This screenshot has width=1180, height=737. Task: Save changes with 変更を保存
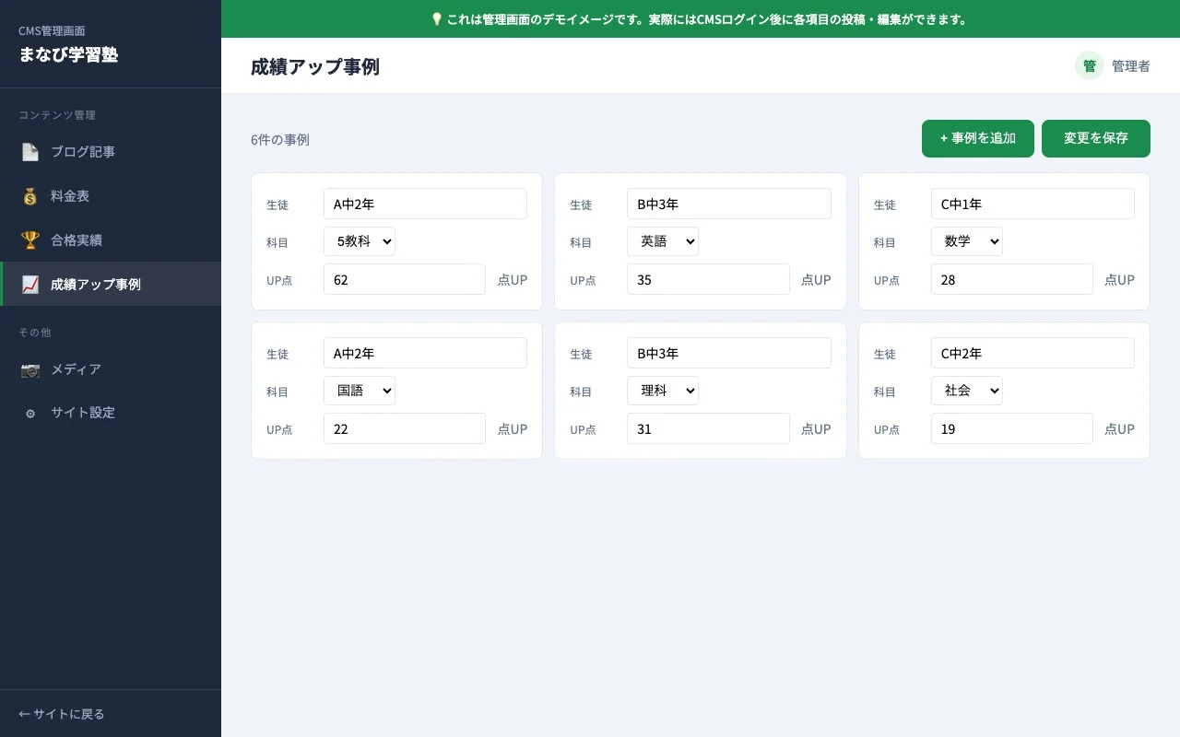click(x=1096, y=138)
